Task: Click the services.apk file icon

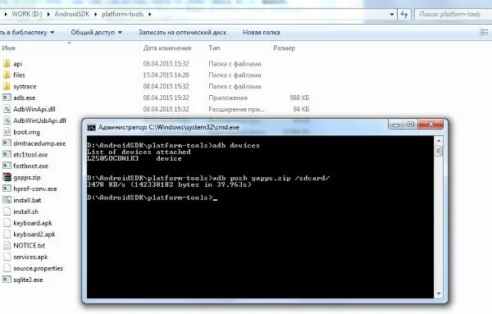Action: [7, 257]
